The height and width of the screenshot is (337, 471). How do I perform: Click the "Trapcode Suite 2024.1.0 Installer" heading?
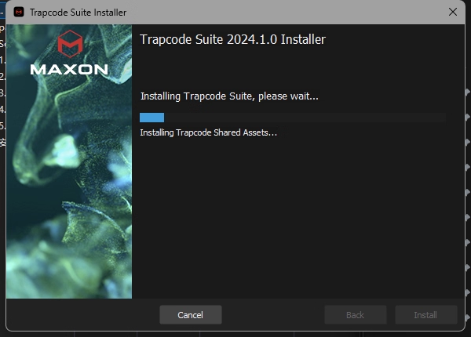(232, 39)
